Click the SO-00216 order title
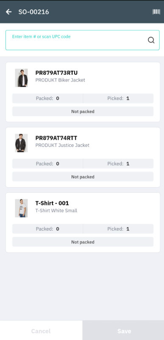 point(33,12)
